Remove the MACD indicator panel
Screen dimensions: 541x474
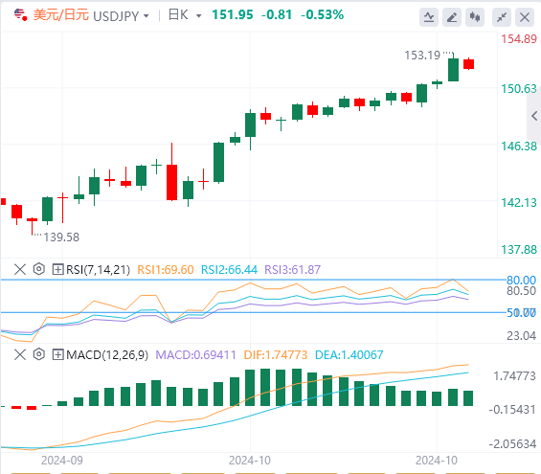coord(20,354)
